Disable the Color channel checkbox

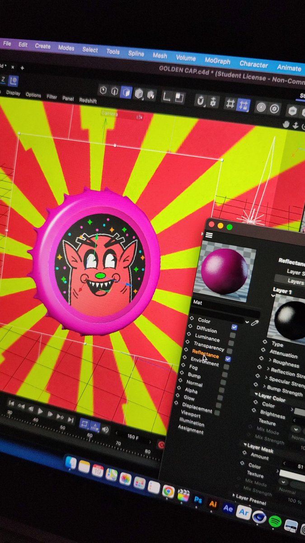[235, 327]
